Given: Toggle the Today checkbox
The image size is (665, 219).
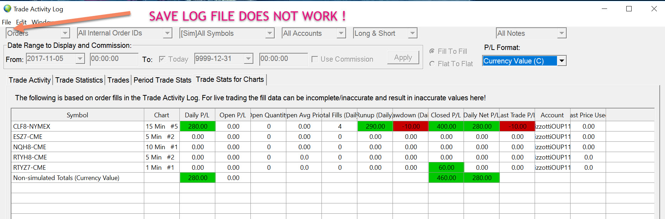Looking at the screenshot, I should point(162,59).
